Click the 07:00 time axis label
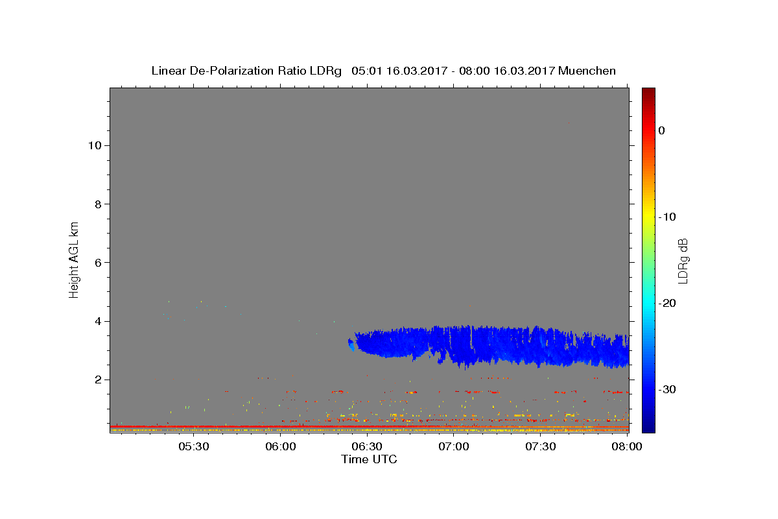Image resolution: width=778 pixels, height=519 pixels. (x=454, y=446)
